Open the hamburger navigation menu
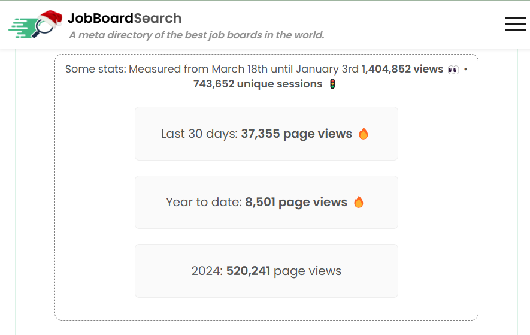The image size is (530, 335). point(516,24)
